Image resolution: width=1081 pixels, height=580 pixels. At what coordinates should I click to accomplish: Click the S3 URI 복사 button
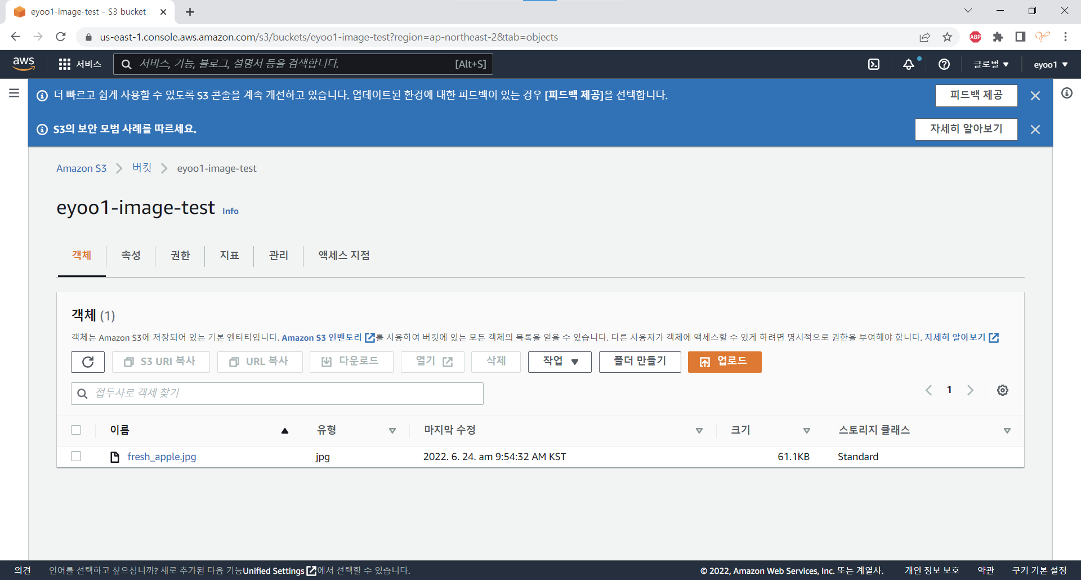tap(161, 362)
